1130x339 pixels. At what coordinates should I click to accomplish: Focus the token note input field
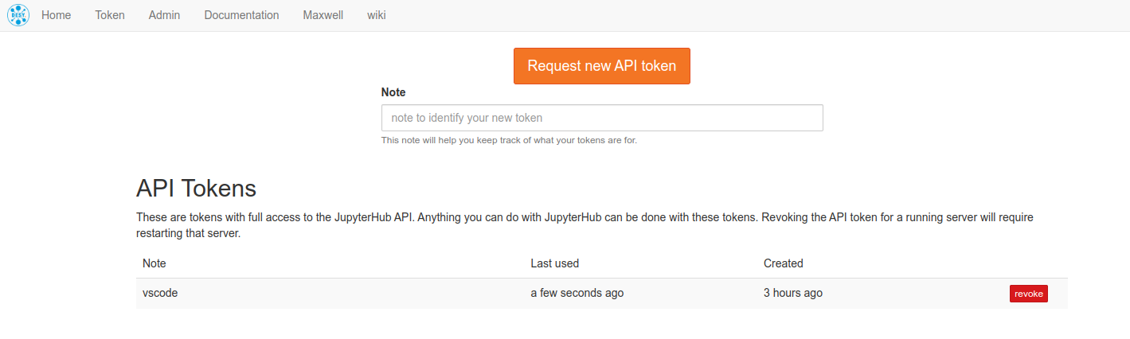(x=601, y=118)
